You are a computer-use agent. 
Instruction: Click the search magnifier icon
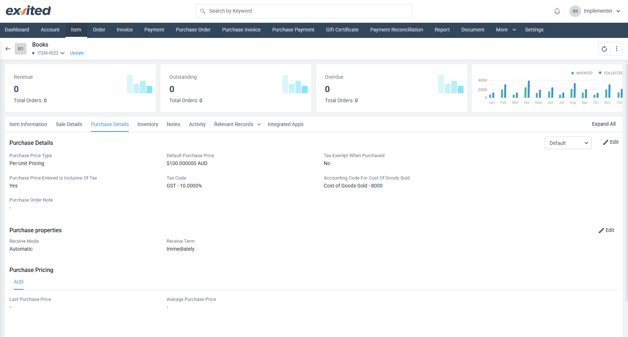point(203,11)
